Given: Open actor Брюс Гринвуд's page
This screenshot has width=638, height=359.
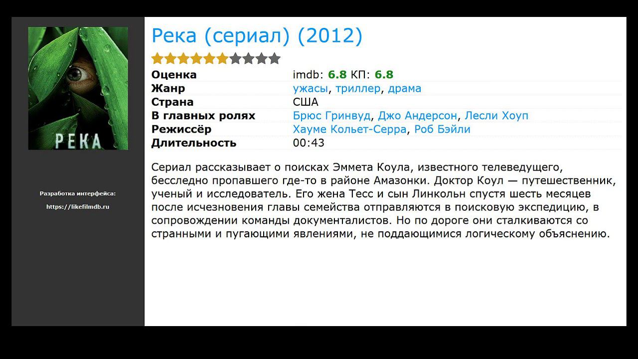Looking at the screenshot, I should (331, 116).
